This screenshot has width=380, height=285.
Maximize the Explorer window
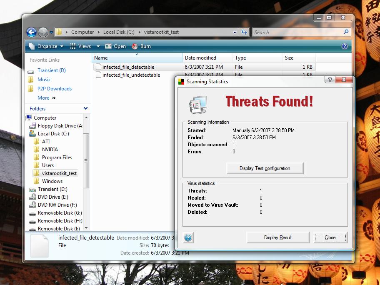tap(329, 17)
